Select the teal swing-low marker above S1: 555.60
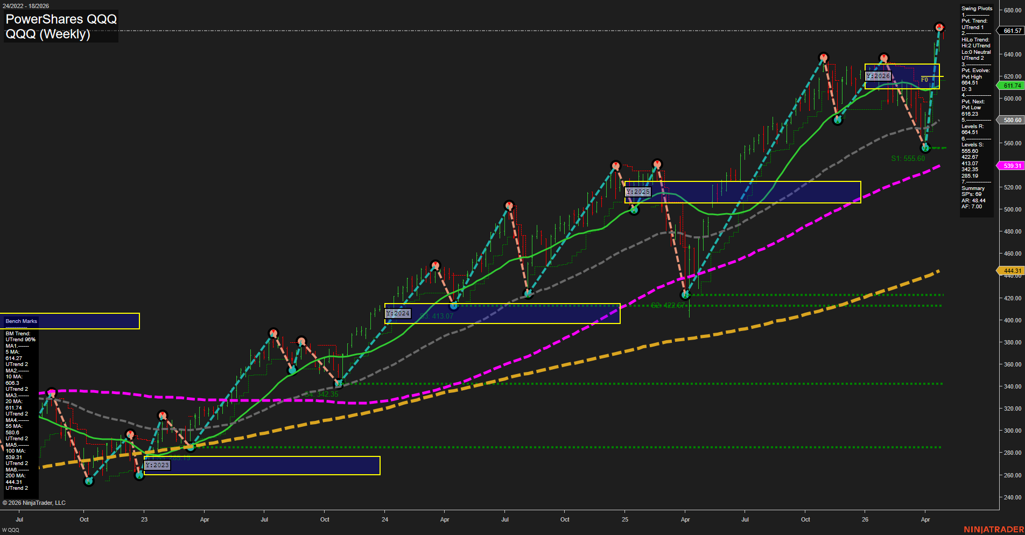This screenshot has height=535, width=1025. [925, 148]
